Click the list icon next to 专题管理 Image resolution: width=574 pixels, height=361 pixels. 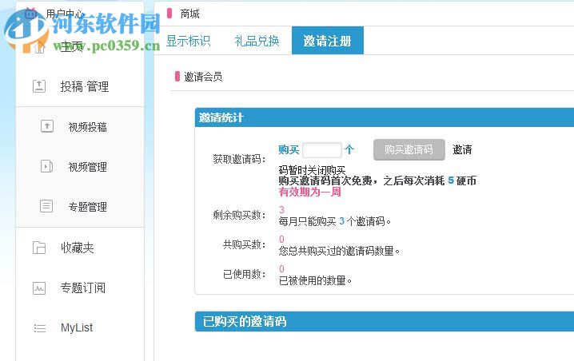(x=46, y=206)
